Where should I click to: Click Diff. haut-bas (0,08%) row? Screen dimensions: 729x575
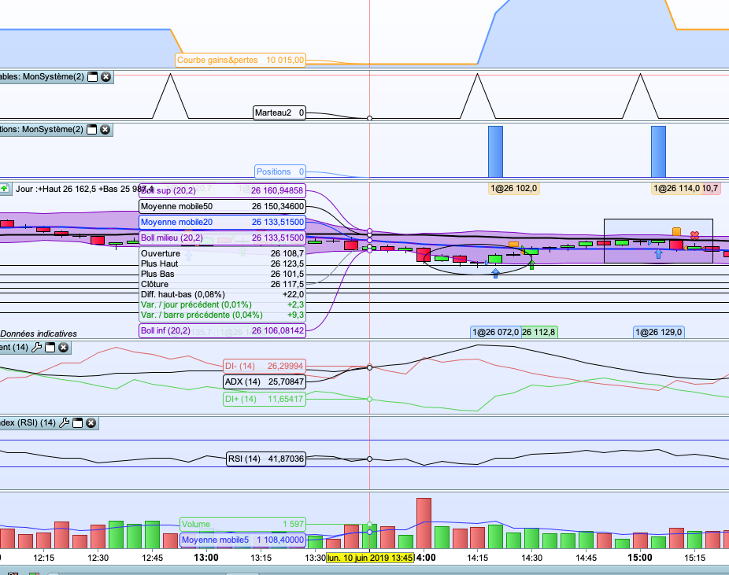222,294
